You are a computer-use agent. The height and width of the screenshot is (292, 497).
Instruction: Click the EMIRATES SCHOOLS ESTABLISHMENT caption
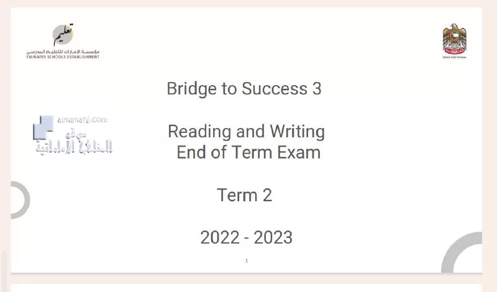63,57
